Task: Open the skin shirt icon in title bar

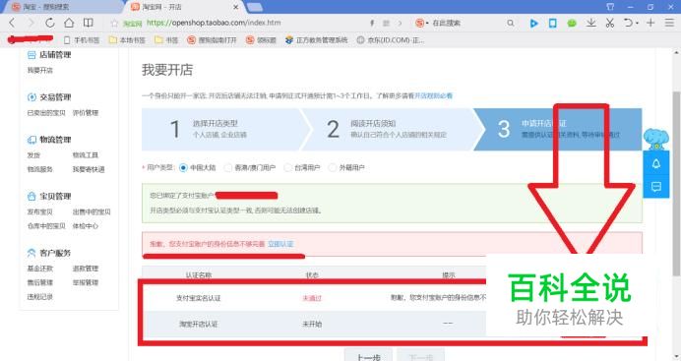Action: coord(610,7)
